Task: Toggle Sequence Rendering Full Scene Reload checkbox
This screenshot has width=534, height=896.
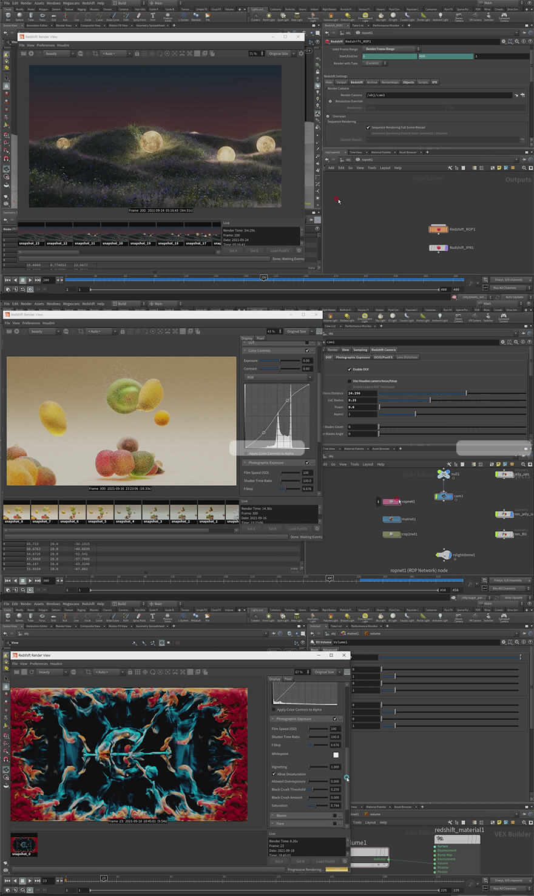Action: pos(368,127)
